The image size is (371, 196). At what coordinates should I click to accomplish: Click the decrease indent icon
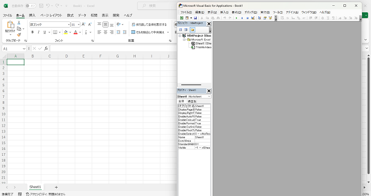point(118,32)
